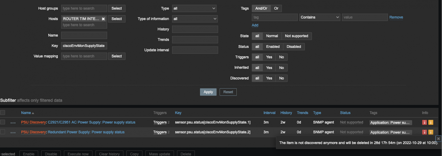Close the not discovered anymore tooltip
This screenshot has width=442, height=156.
click(439, 138)
